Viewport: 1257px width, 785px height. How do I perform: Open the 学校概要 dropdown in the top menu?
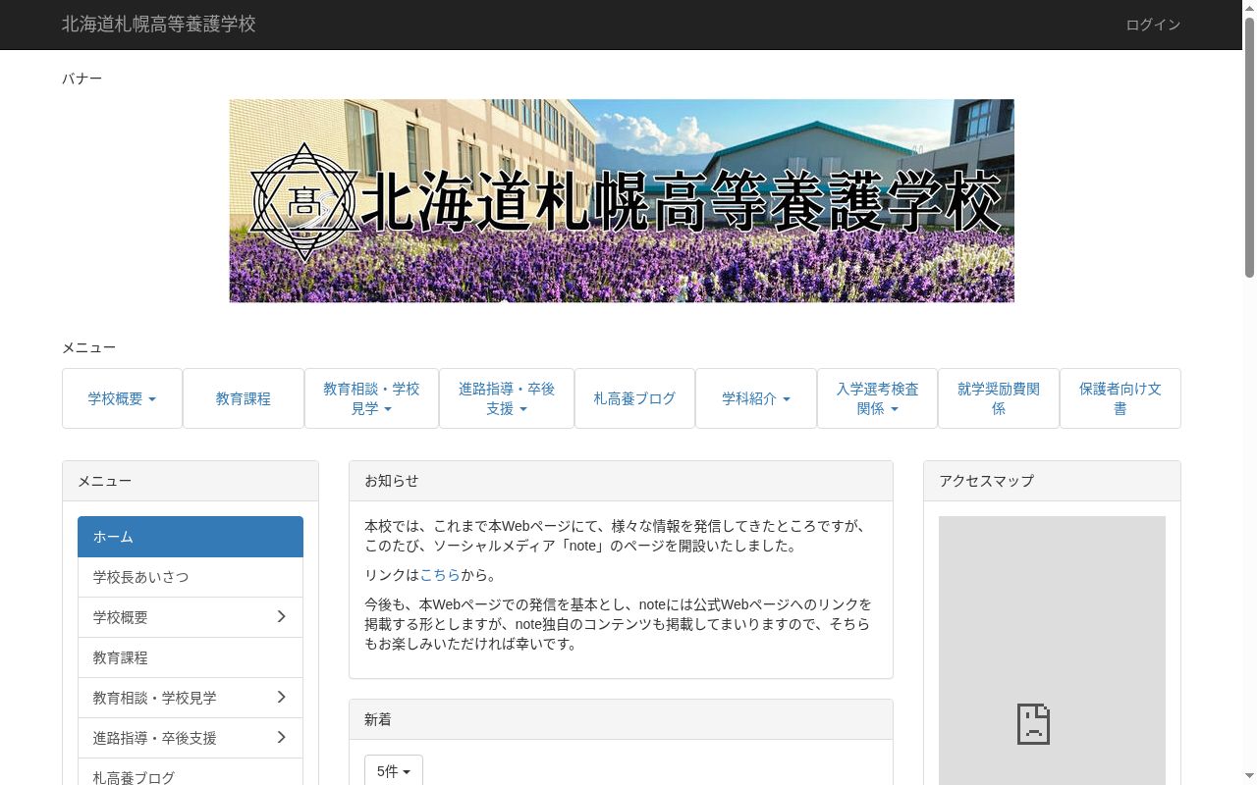(x=123, y=398)
